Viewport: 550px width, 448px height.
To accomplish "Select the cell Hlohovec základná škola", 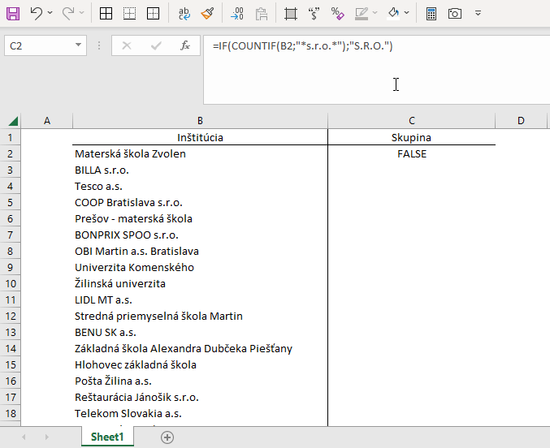I will (200, 365).
